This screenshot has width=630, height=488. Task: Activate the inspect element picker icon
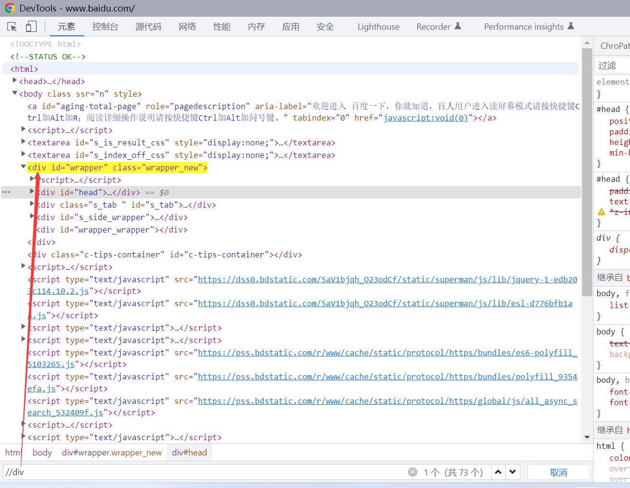pyautogui.click(x=12, y=27)
